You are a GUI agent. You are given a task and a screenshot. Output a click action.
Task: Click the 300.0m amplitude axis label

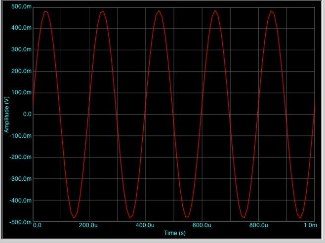click(21, 49)
